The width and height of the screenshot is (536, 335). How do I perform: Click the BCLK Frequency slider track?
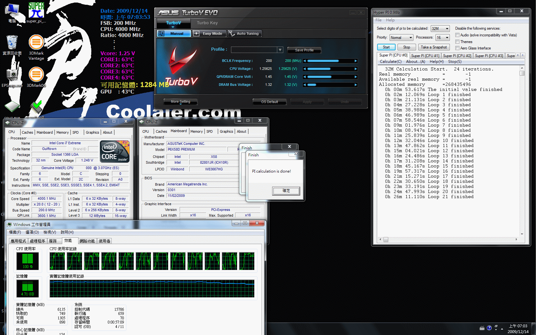click(330, 61)
